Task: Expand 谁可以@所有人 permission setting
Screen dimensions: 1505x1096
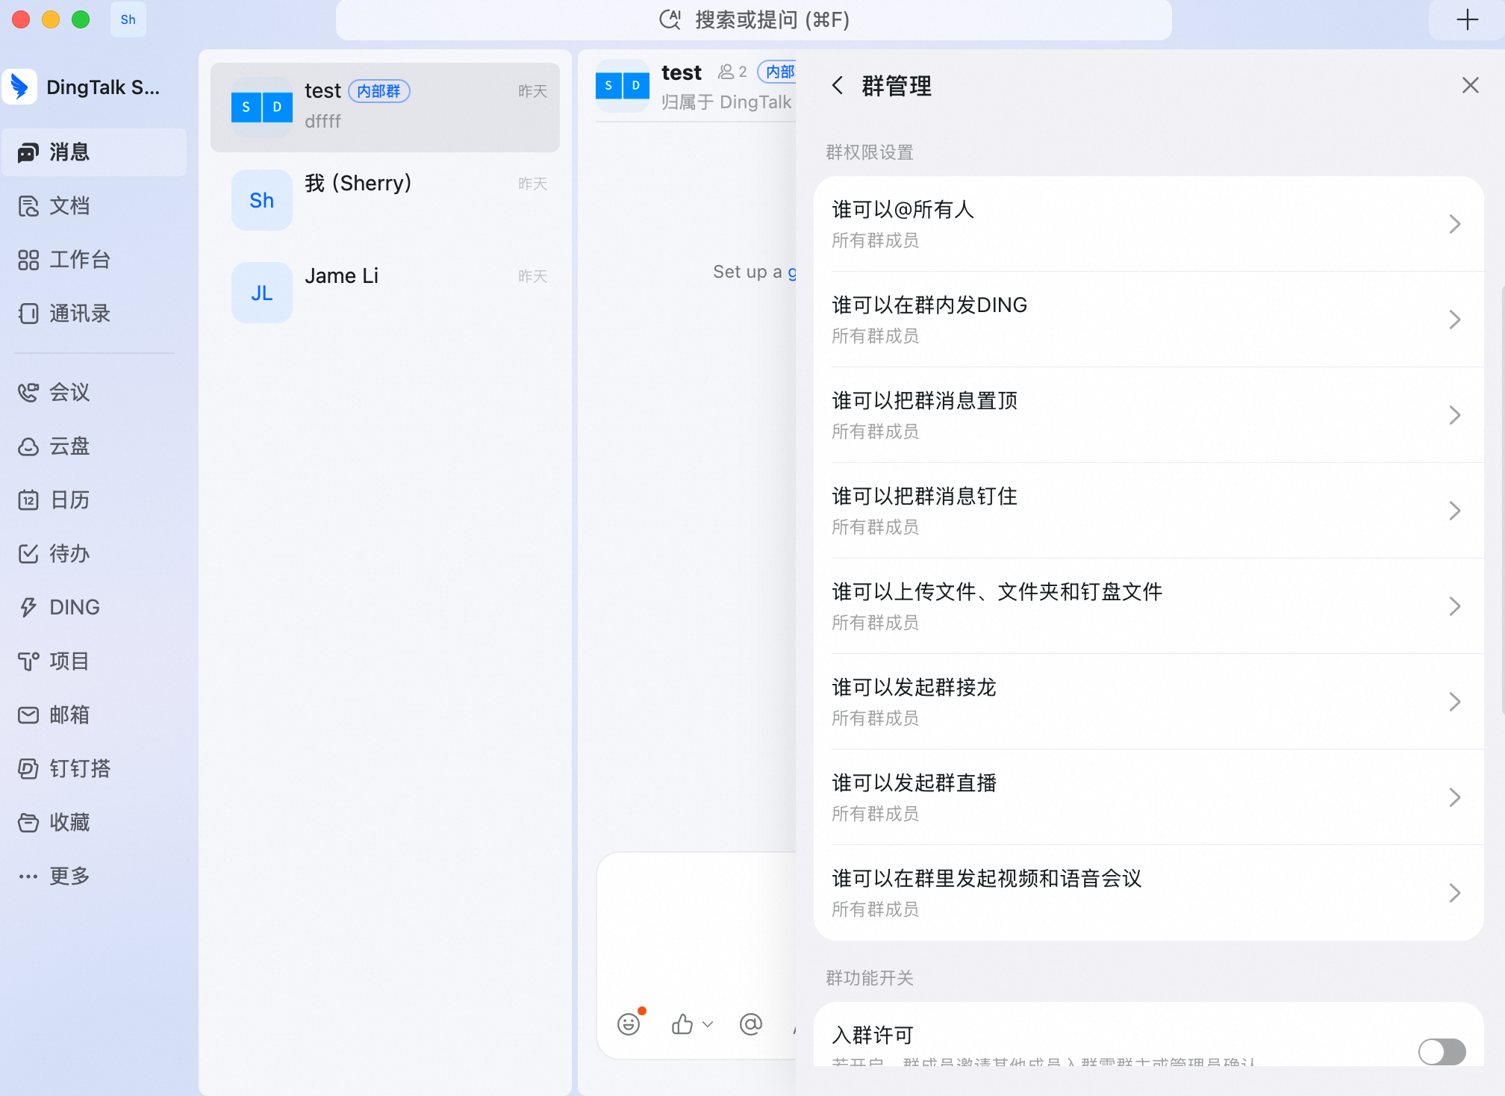Action: tap(1148, 224)
